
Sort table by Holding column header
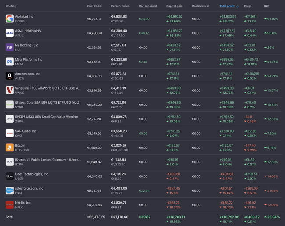pos(11,7)
